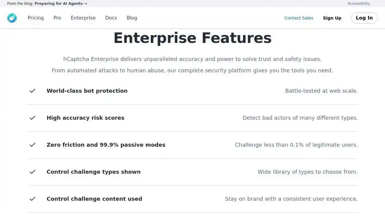Click checkmark beside Control challenge content used
The height and width of the screenshot is (216, 385).
[32, 199]
